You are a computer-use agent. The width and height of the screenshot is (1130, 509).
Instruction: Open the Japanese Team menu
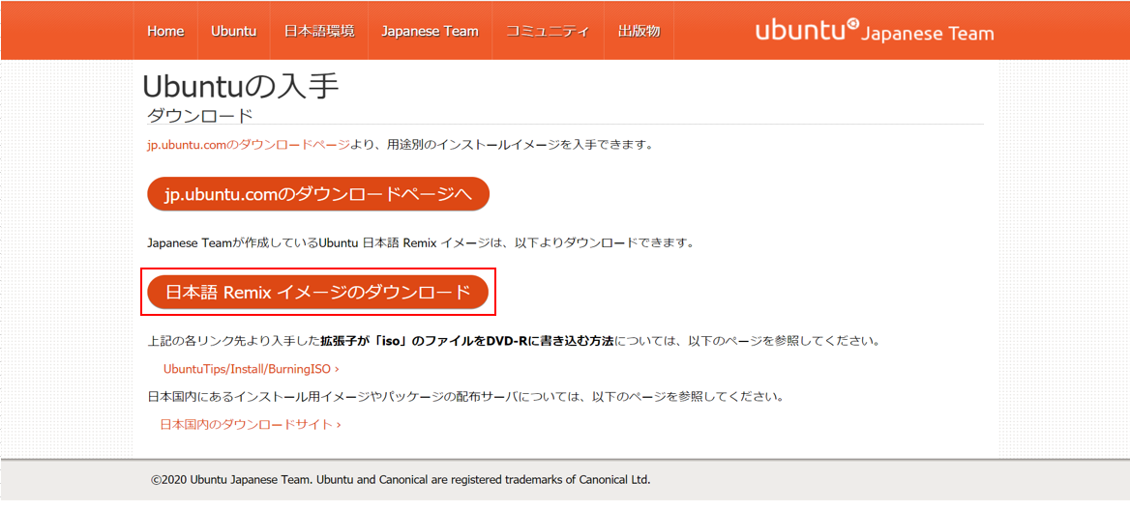[430, 31]
